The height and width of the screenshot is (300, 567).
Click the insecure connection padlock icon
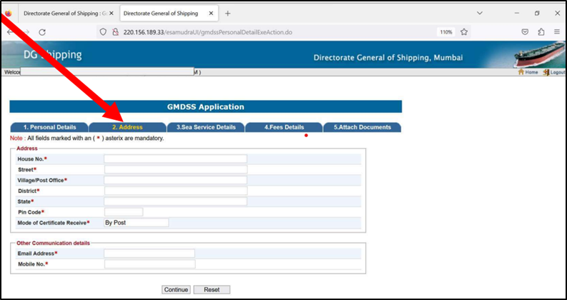115,32
